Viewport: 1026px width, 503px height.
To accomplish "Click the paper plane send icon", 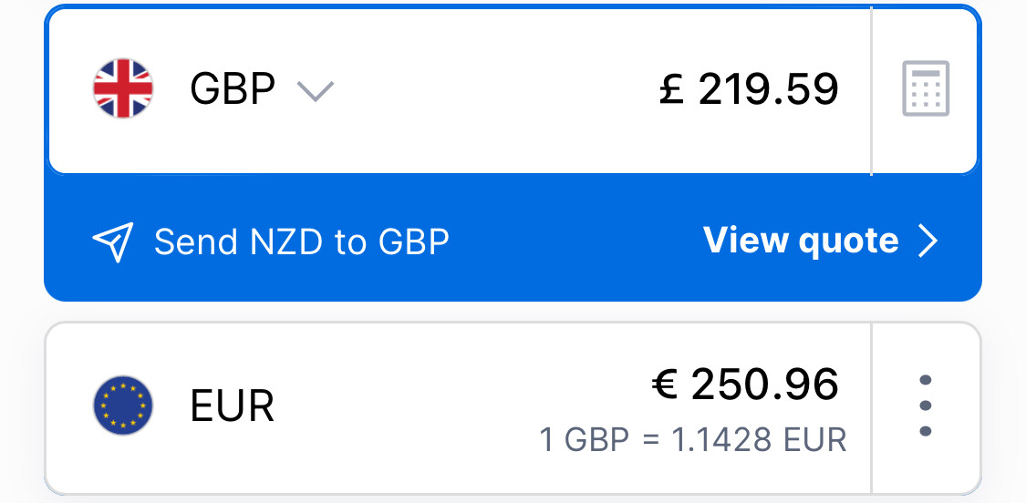I will pos(113,242).
